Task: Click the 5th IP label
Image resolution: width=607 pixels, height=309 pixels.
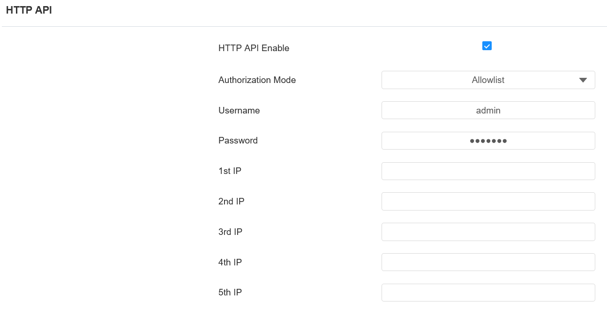Action: 230,293
